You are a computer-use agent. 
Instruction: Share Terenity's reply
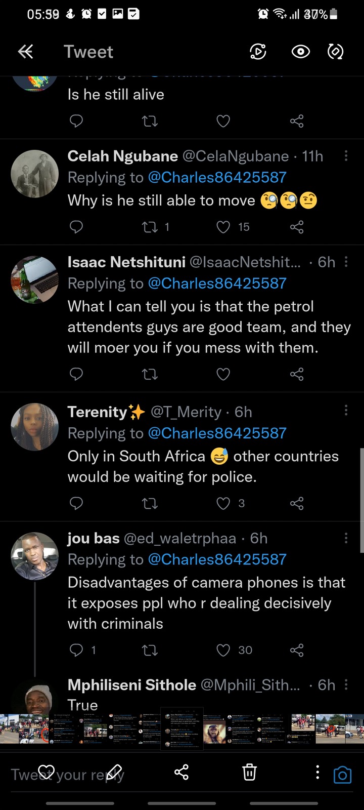pos(297,503)
